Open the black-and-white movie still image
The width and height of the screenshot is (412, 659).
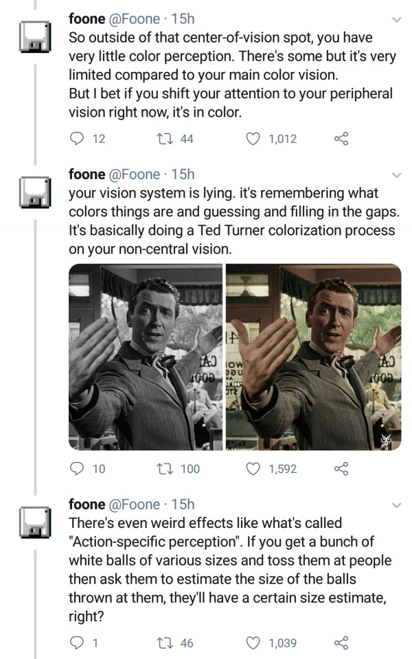click(x=146, y=357)
